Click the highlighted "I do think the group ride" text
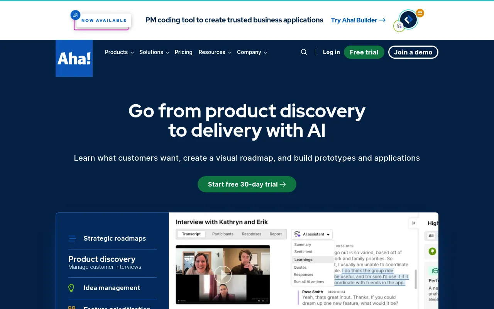The image size is (494, 309). pos(368,271)
